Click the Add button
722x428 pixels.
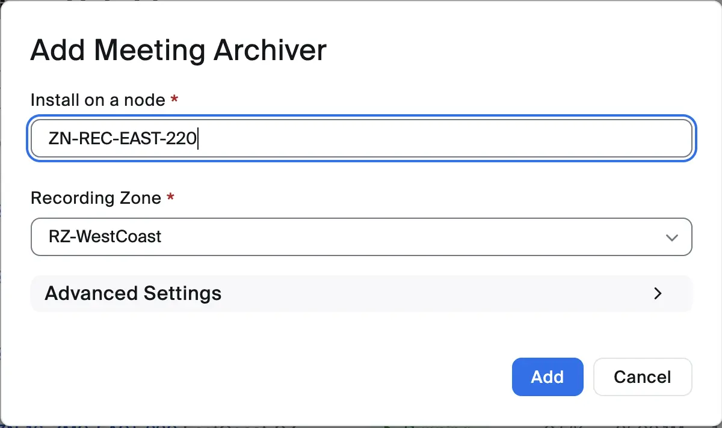tap(547, 377)
